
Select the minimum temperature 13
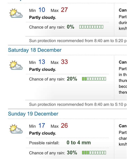coord(42,62)
